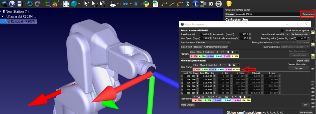Image resolution: width=316 pixels, height=114 pixels.
Task: Click the Export Table button
Action: (303, 61)
